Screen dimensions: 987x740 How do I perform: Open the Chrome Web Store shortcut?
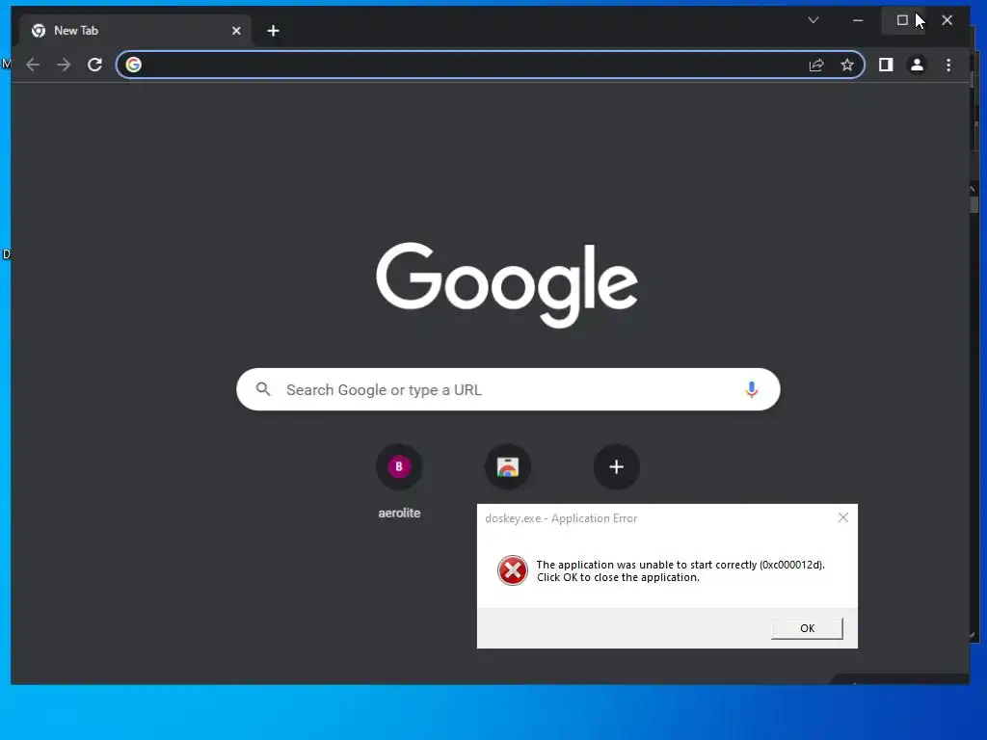507,467
